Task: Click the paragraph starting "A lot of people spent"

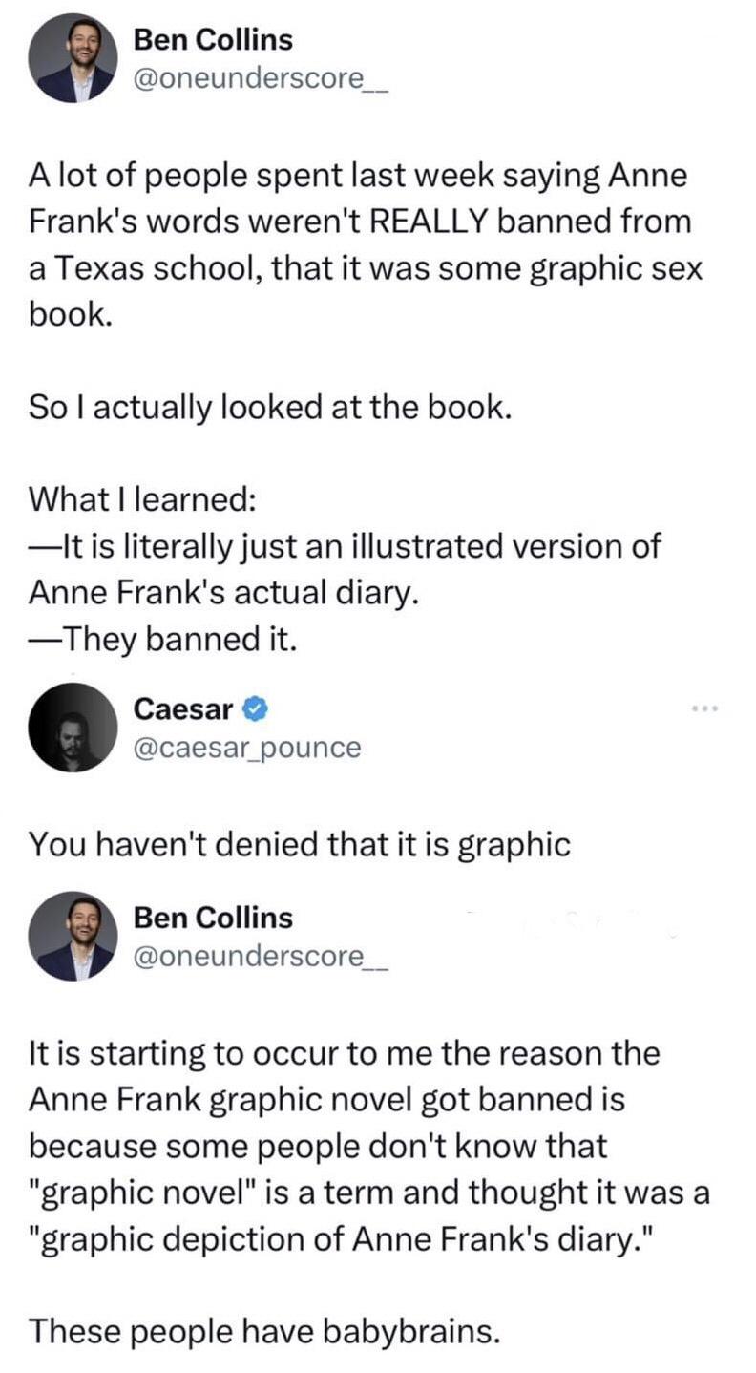Action: pos(365,244)
